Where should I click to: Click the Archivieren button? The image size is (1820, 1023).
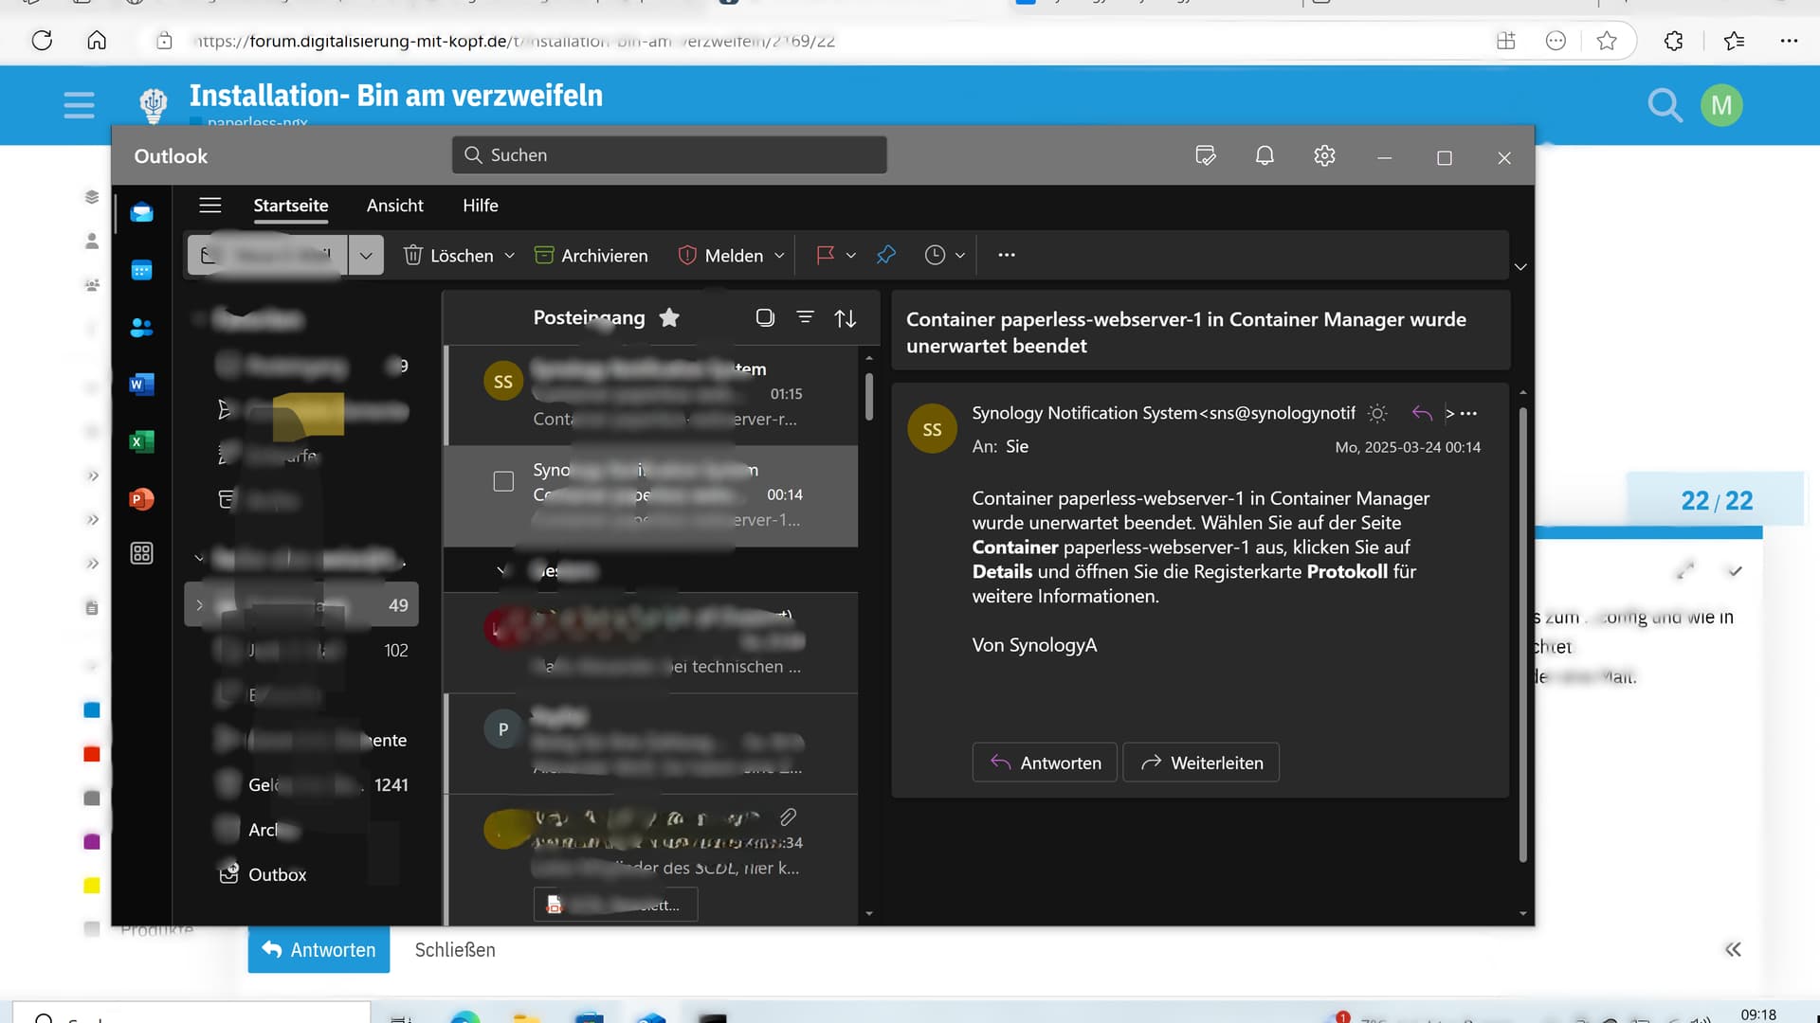pyautogui.click(x=591, y=256)
